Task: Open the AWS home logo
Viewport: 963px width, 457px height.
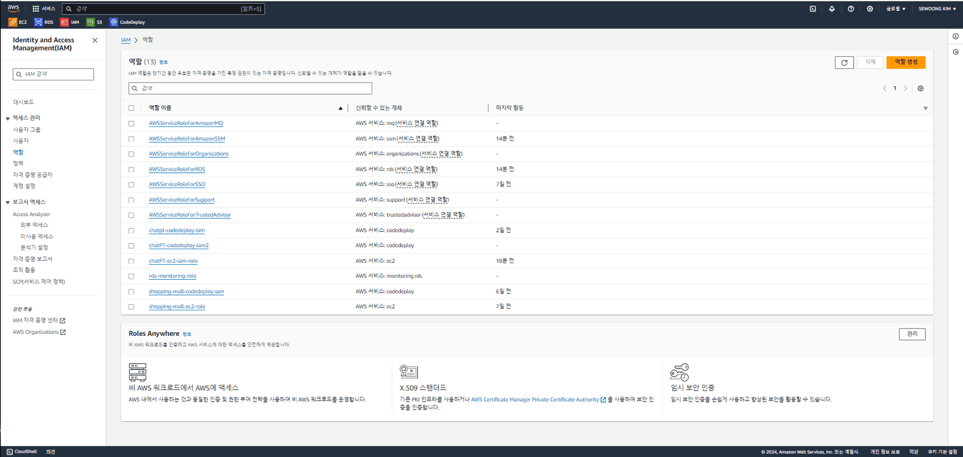Action: (13, 8)
